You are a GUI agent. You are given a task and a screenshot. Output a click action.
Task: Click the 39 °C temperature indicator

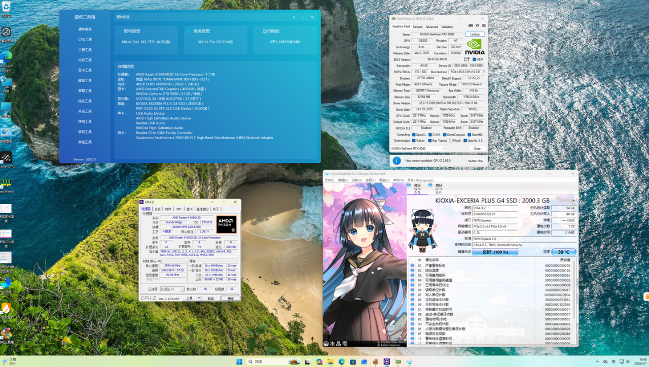coord(564,252)
